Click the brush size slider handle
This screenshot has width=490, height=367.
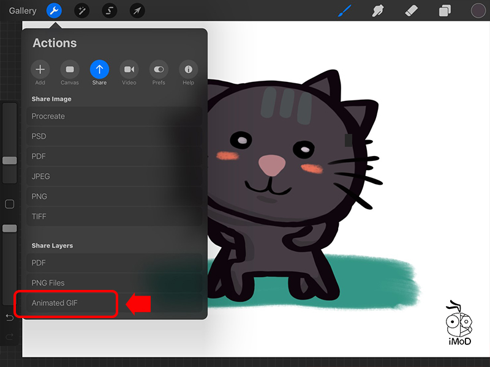click(10, 160)
